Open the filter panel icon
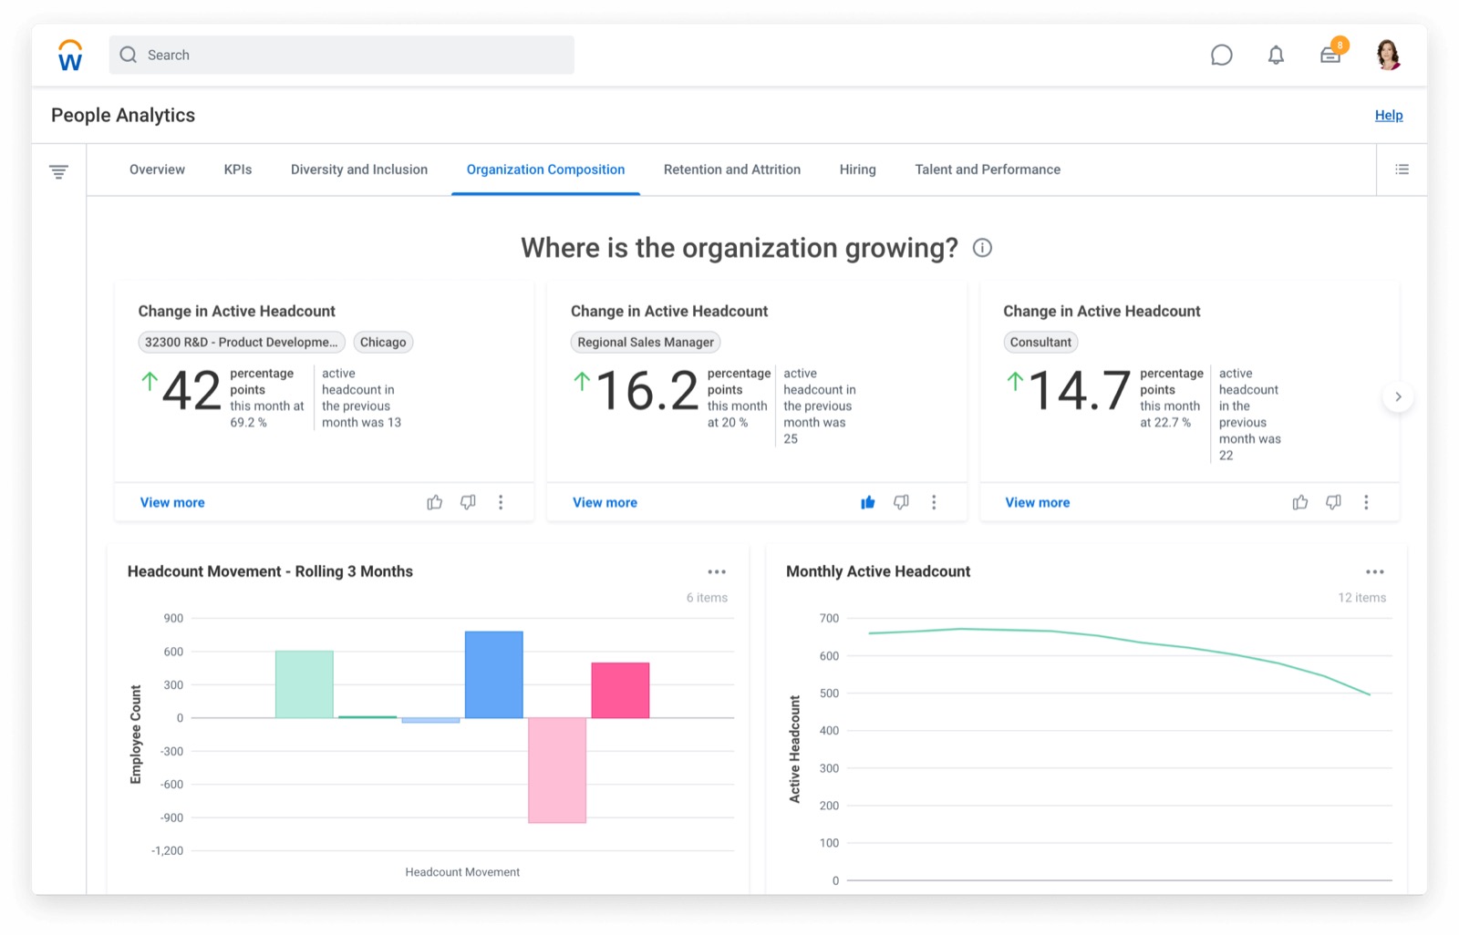Viewport: 1459px width, 935px height. coord(58,171)
